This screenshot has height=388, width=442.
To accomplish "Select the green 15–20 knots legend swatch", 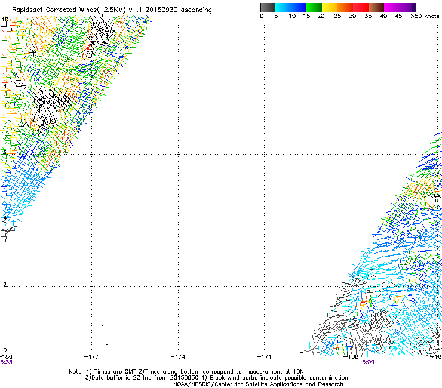I will tap(314, 7).
